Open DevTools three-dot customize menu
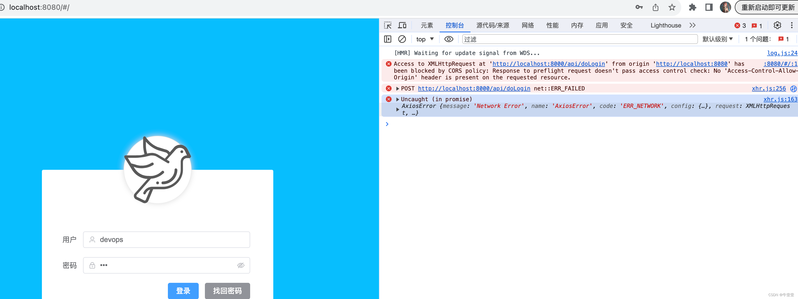Screen dimensions: 798x299 (x=792, y=25)
